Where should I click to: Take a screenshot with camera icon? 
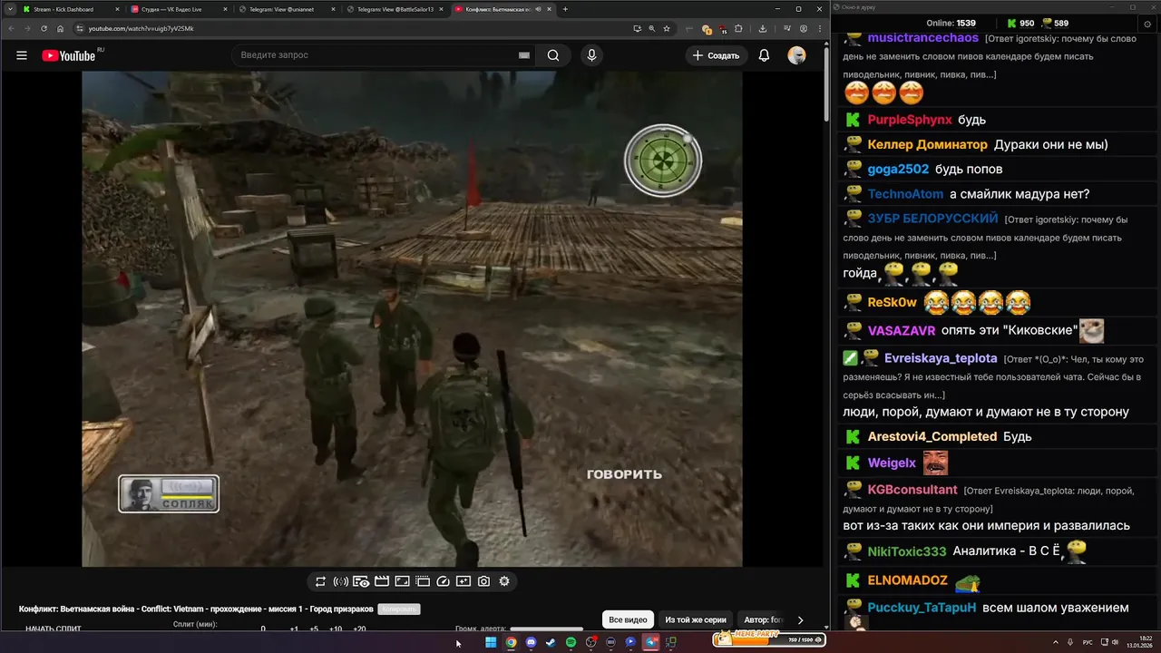[x=484, y=581]
